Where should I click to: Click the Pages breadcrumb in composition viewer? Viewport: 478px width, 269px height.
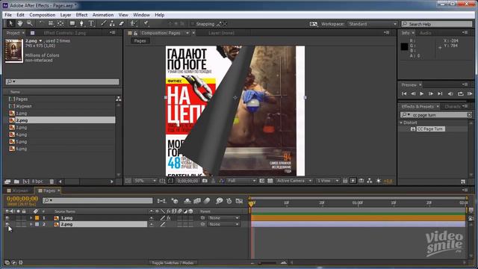click(x=140, y=41)
